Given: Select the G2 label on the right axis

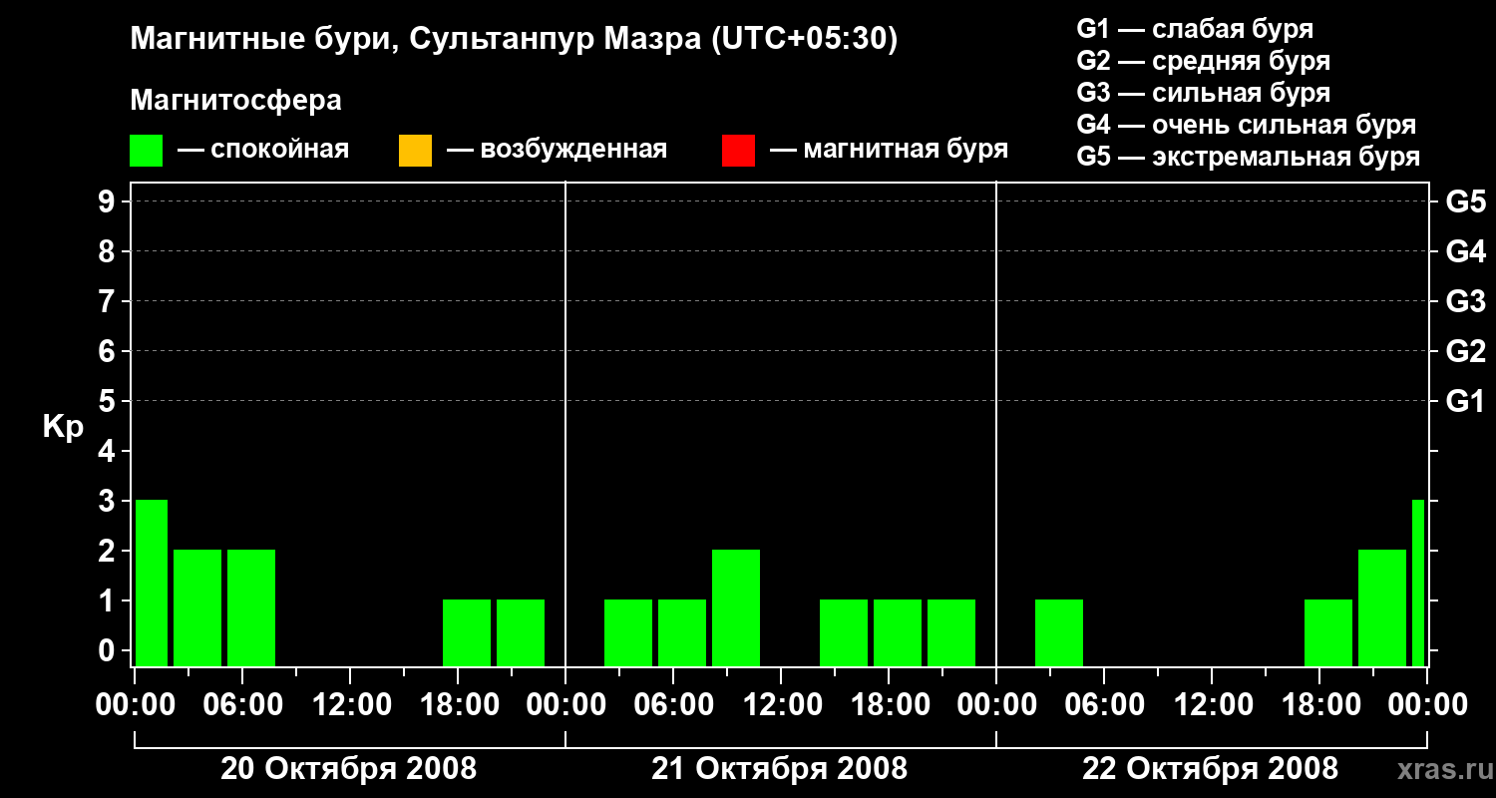Looking at the screenshot, I should [1466, 352].
